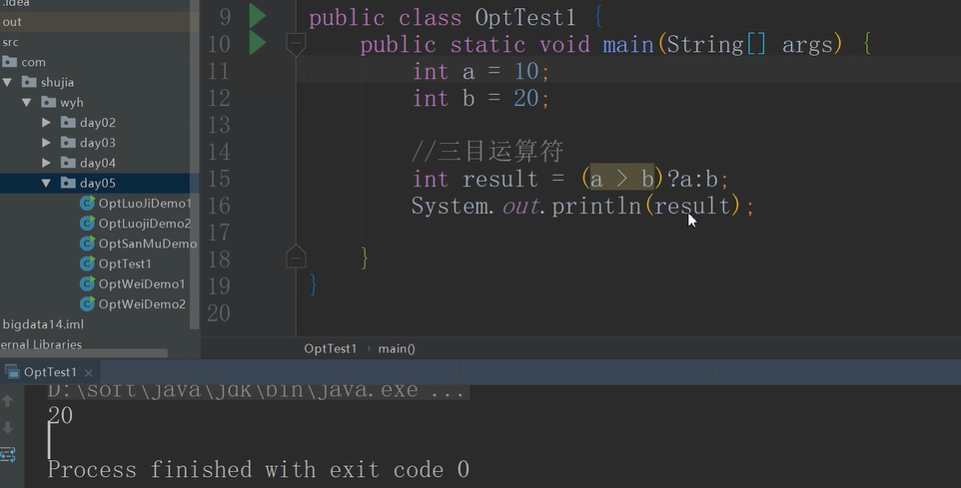Click 'out' in System.out
Screen dimensions: 961x488
point(520,207)
